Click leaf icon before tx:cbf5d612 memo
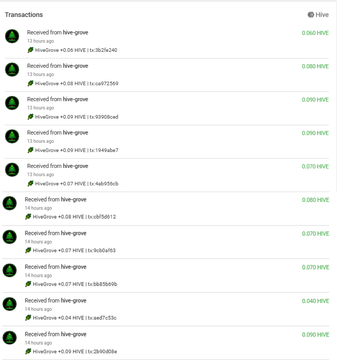337x360 pixels. (x=28, y=217)
